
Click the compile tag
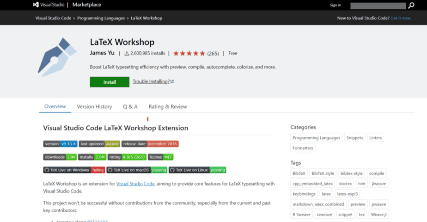tap(377, 173)
